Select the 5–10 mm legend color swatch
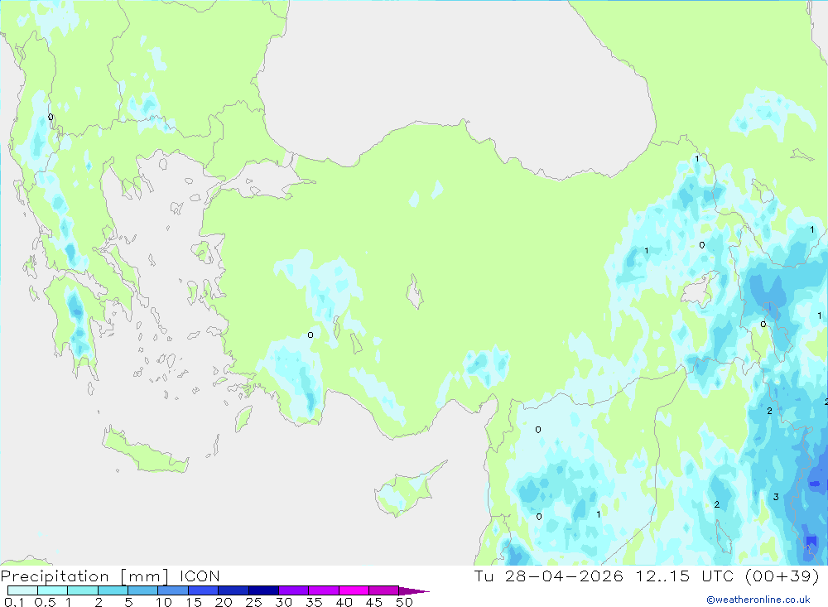Viewport: 828px width, 607px height. click(x=143, y=590)
